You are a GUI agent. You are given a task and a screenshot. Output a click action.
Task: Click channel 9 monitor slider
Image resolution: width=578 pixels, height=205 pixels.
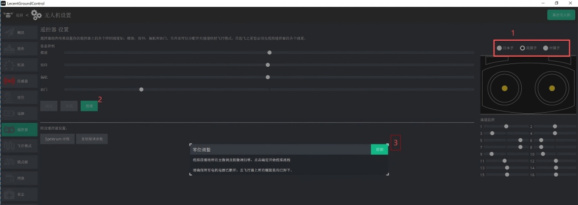pyautogui.click(x=491, y=153)
